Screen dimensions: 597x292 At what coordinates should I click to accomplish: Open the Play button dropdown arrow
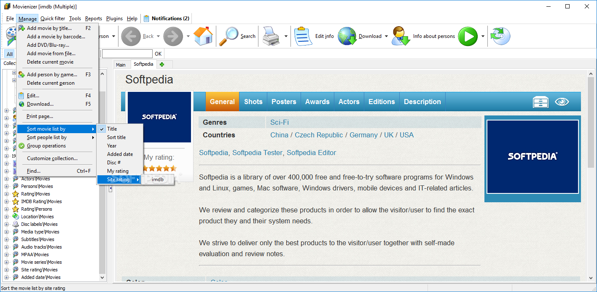click(483, 36)
